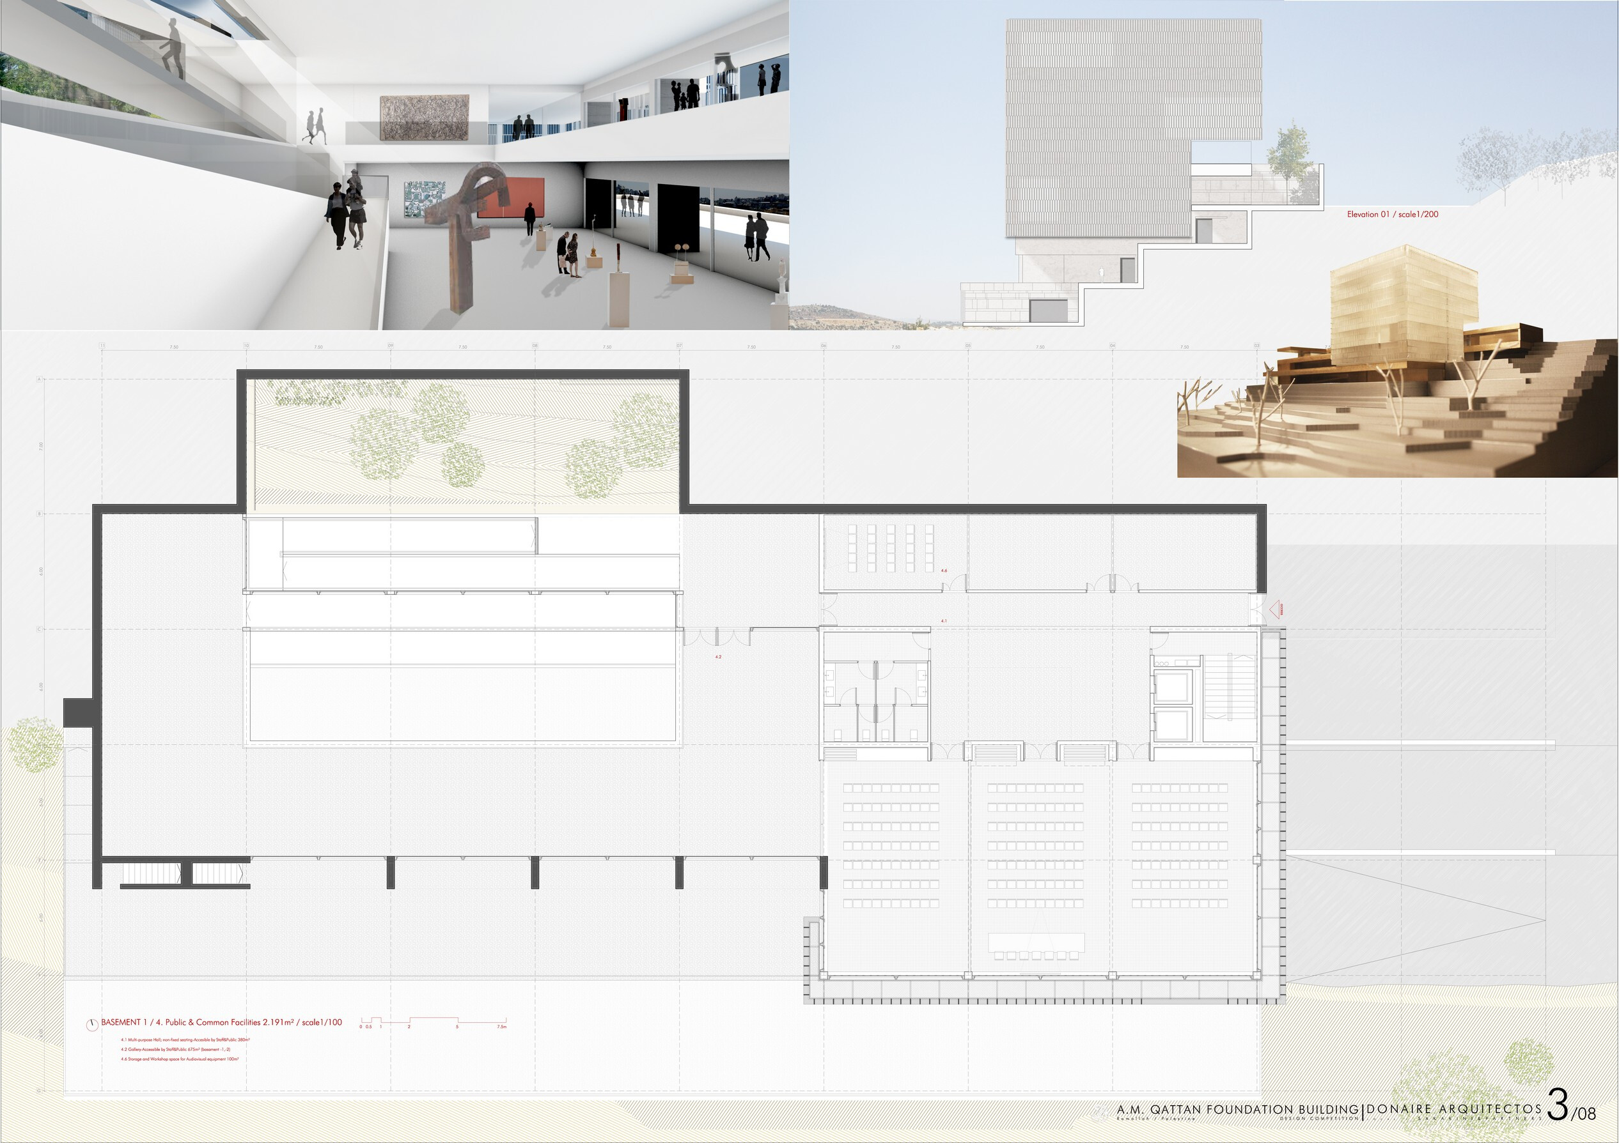Click the BASEMENT 1 plan title text
This screenshot has height=1143, width=1619.
coord(221,1022)
